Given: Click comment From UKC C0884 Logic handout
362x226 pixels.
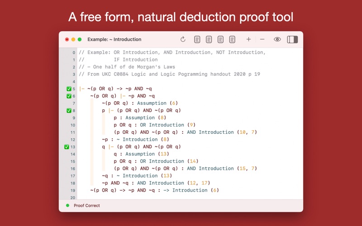Looking at the screenshot, I should pyautogui.click(x=169, y=74).
